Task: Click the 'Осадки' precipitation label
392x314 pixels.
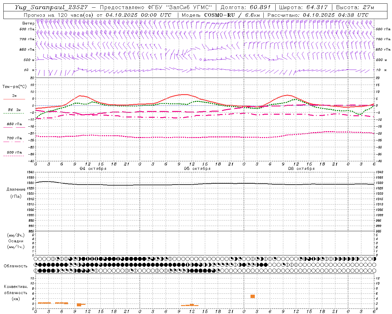Action: click(x=16, y=241)
